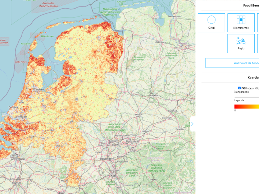Select the Cirkel circle selection tool
The width and height of the screenshot is (259, 194).
point(212,23)
